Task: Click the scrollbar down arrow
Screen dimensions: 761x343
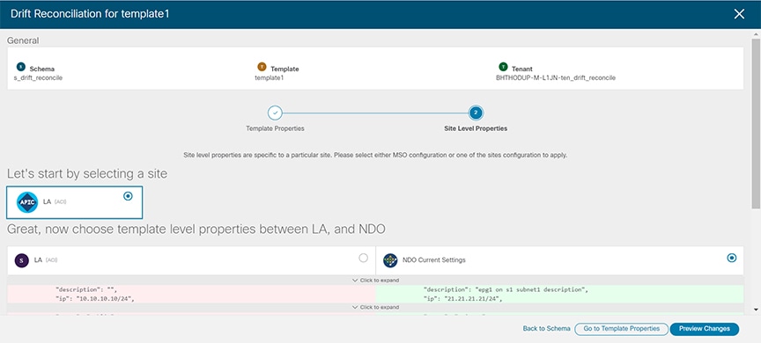Action: [x=756, y=309]
